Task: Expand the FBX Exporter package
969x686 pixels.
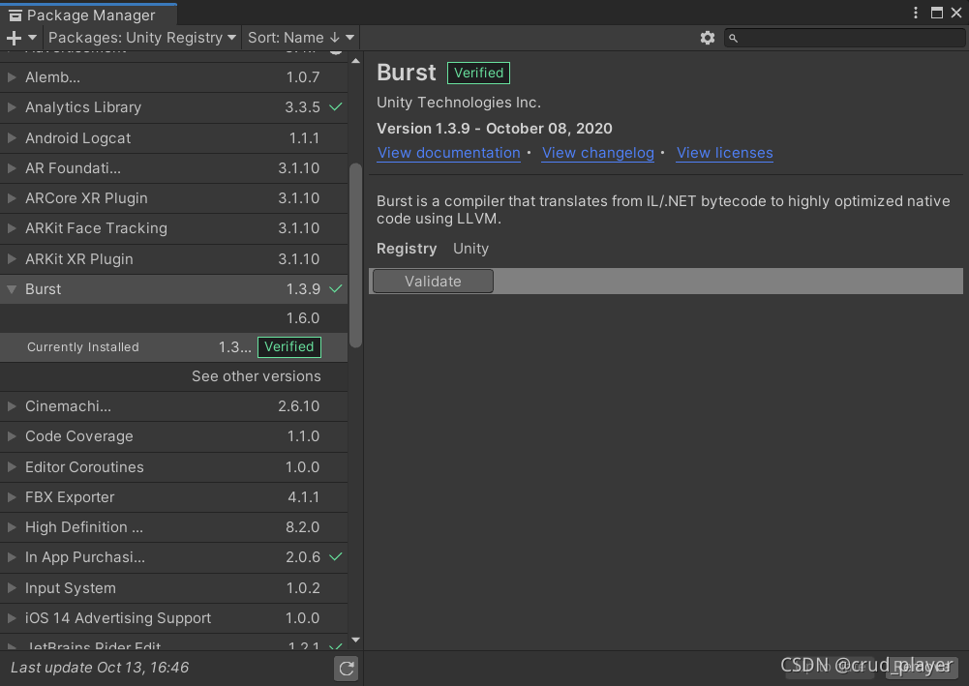Action: click(11, 497)
